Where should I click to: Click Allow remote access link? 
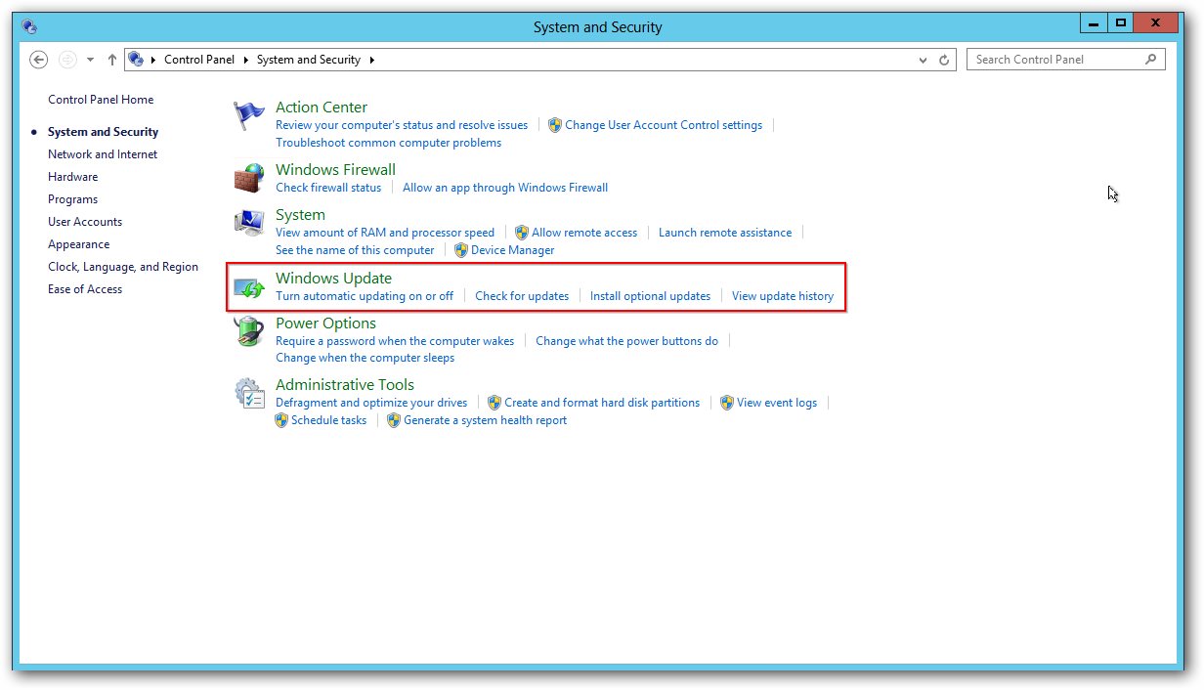tap(584, 233)
